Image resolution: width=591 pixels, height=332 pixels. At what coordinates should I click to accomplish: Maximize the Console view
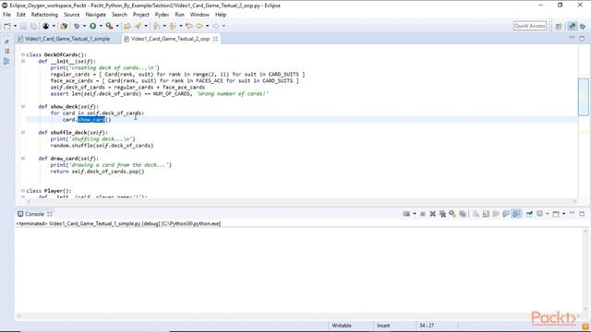[582, 213]
